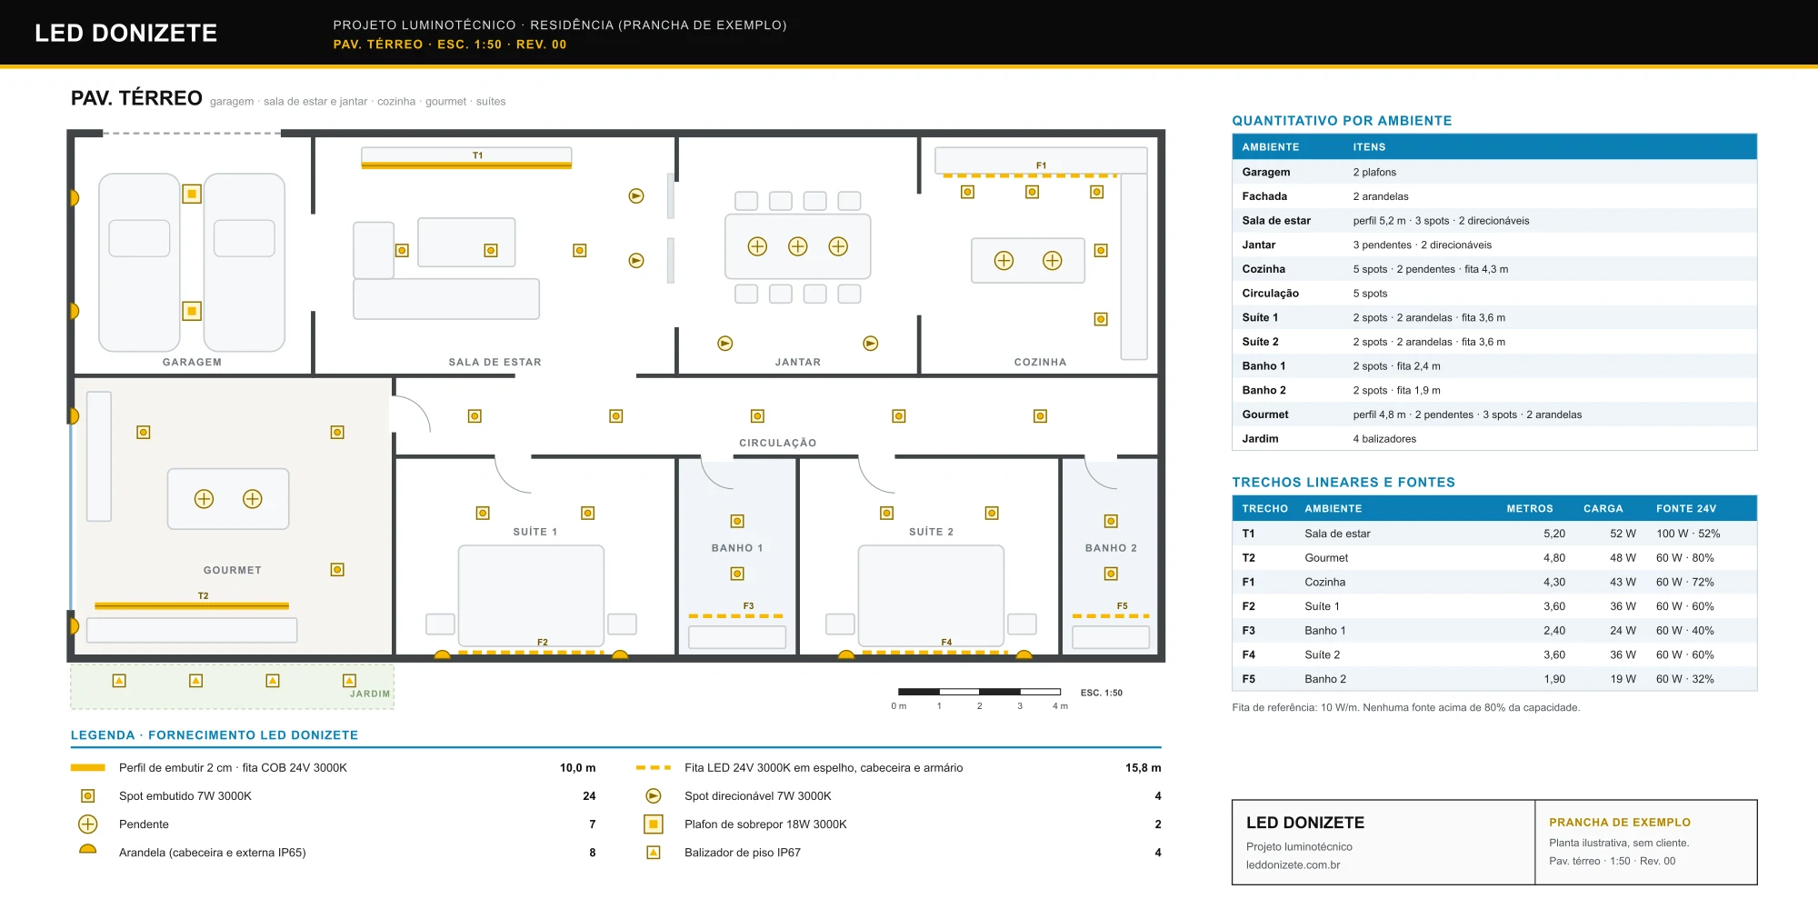Click the 'Fita de referência: 10 W/m' footnote
Image resolution: width=1818 pixels, height=909 pixels.
tap(1405, 708)
